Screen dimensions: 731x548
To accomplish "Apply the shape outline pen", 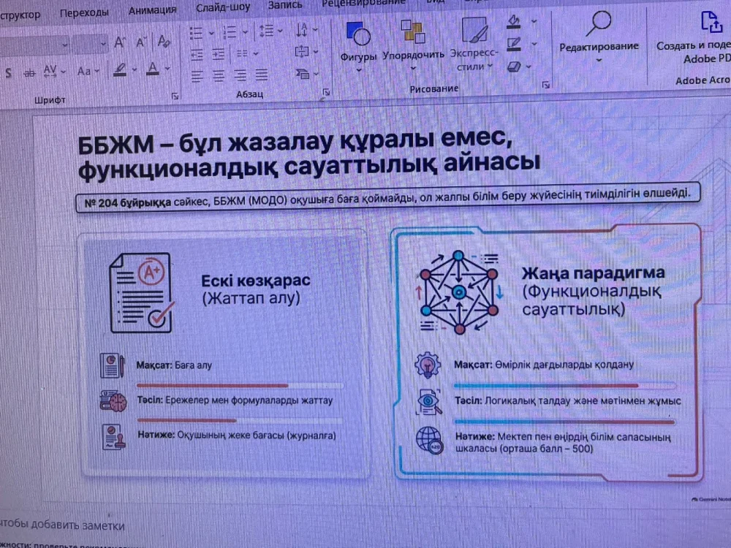I will click(514, 44).
